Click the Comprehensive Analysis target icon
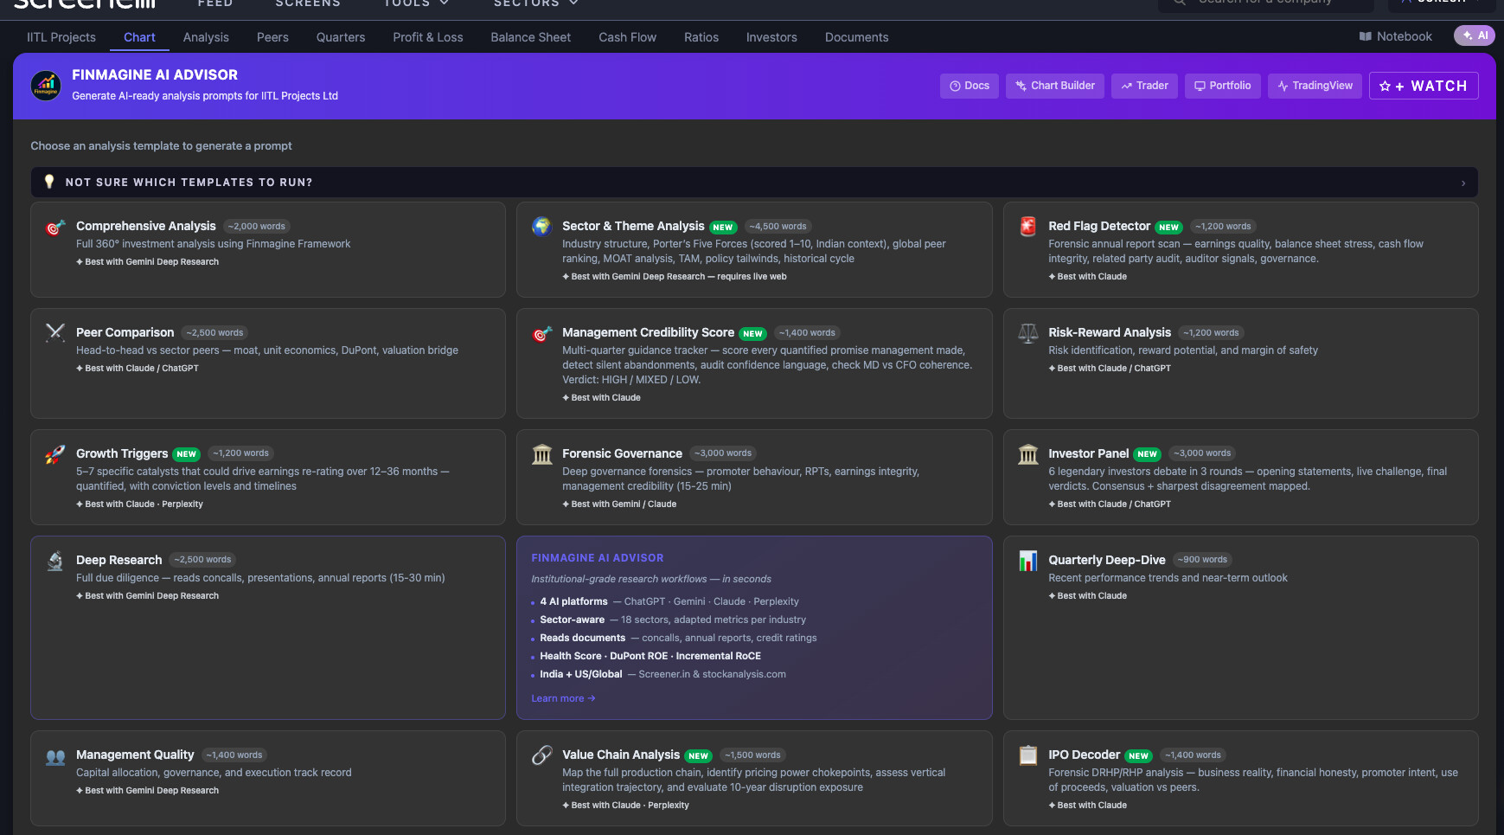 point(55,228)
